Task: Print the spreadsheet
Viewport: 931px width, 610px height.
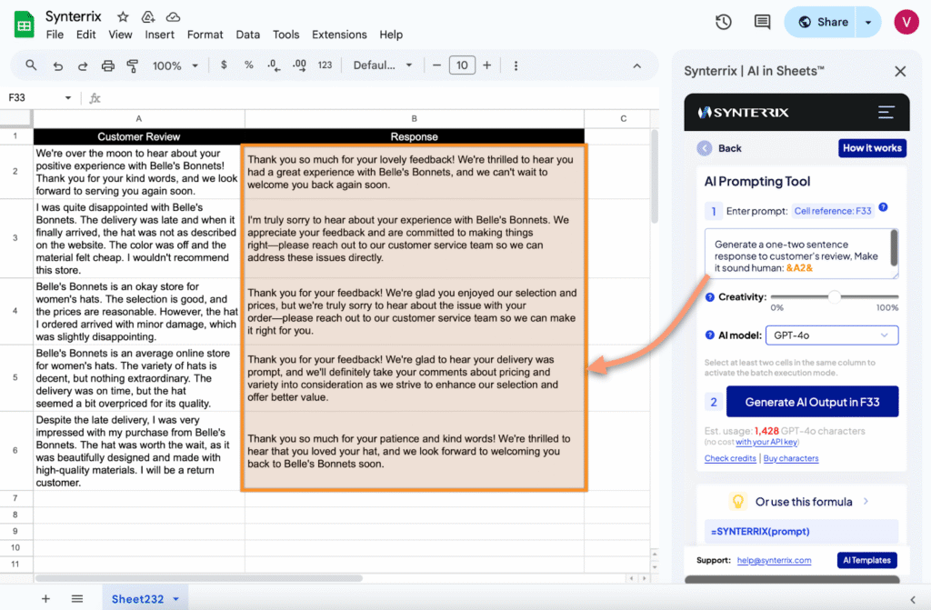Action: (107, 65)
